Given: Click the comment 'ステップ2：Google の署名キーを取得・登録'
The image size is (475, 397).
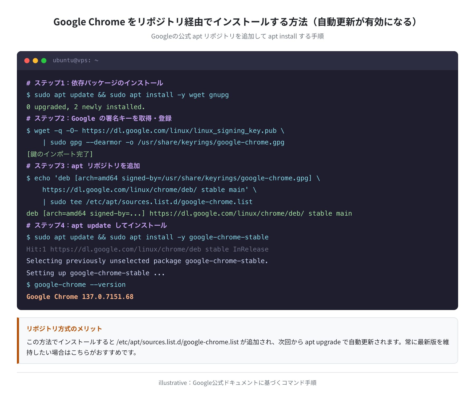Looking at the screenshot, I should pos(99,118).
